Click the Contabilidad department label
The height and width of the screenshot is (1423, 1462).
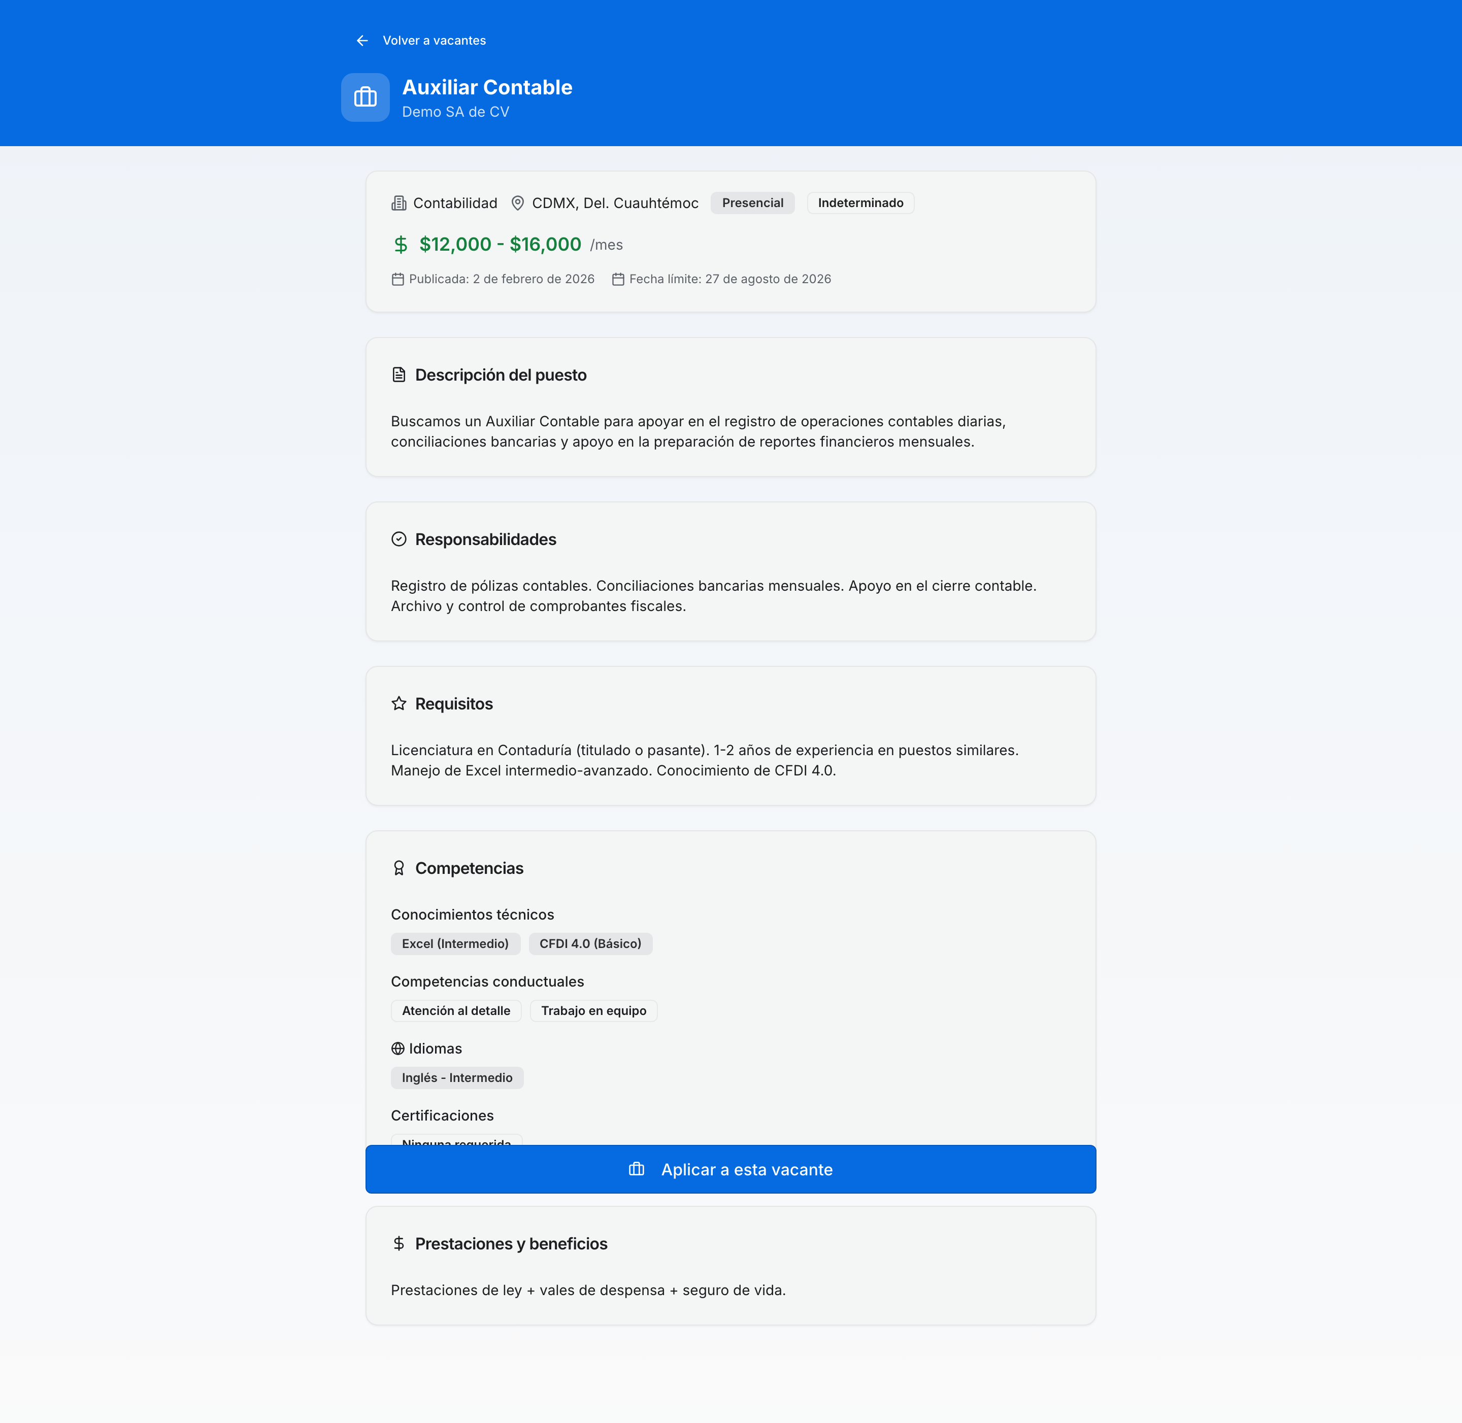tap(455, 204)
